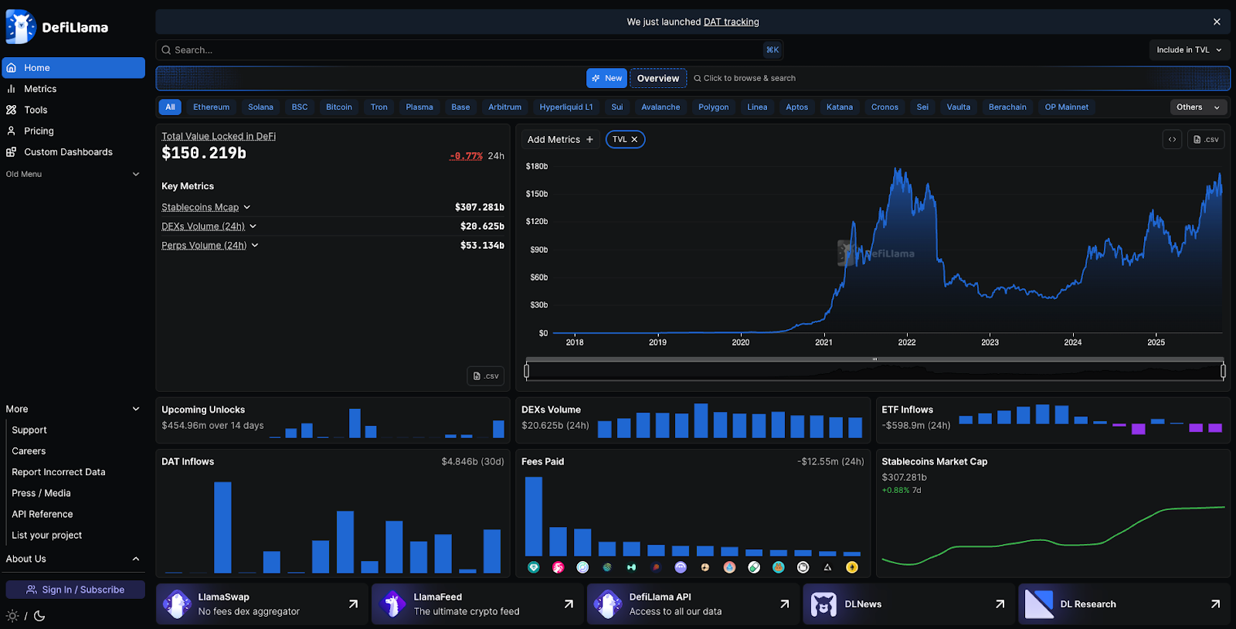The image size is (1236, 629).
Task: Remove the TVL metric chip
Action: click(634, 140)
